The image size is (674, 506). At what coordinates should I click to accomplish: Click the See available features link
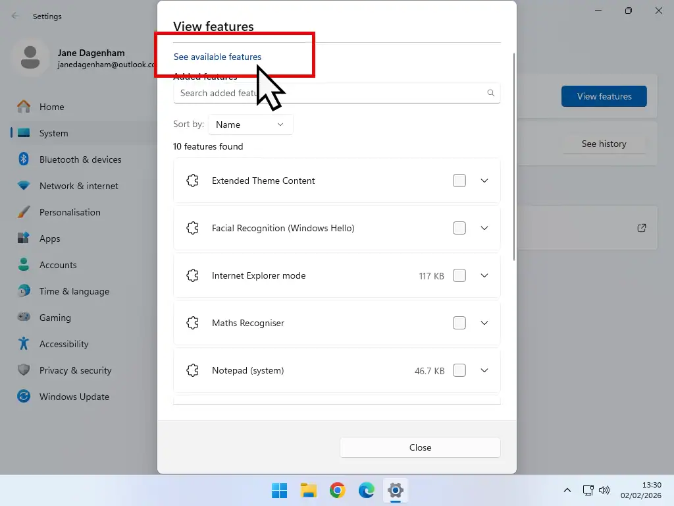217,57
